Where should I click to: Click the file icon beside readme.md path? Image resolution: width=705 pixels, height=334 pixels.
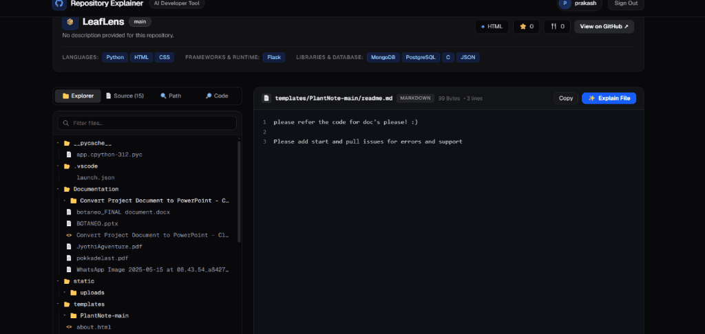point(266,98)
